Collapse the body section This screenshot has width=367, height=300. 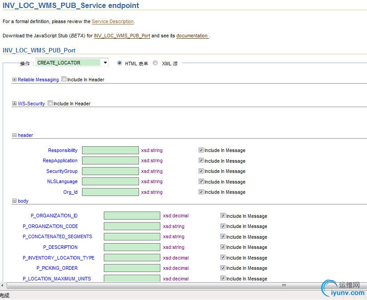15,201
